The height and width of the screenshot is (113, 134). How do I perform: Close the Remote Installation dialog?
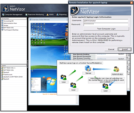(x=131, y=3)
